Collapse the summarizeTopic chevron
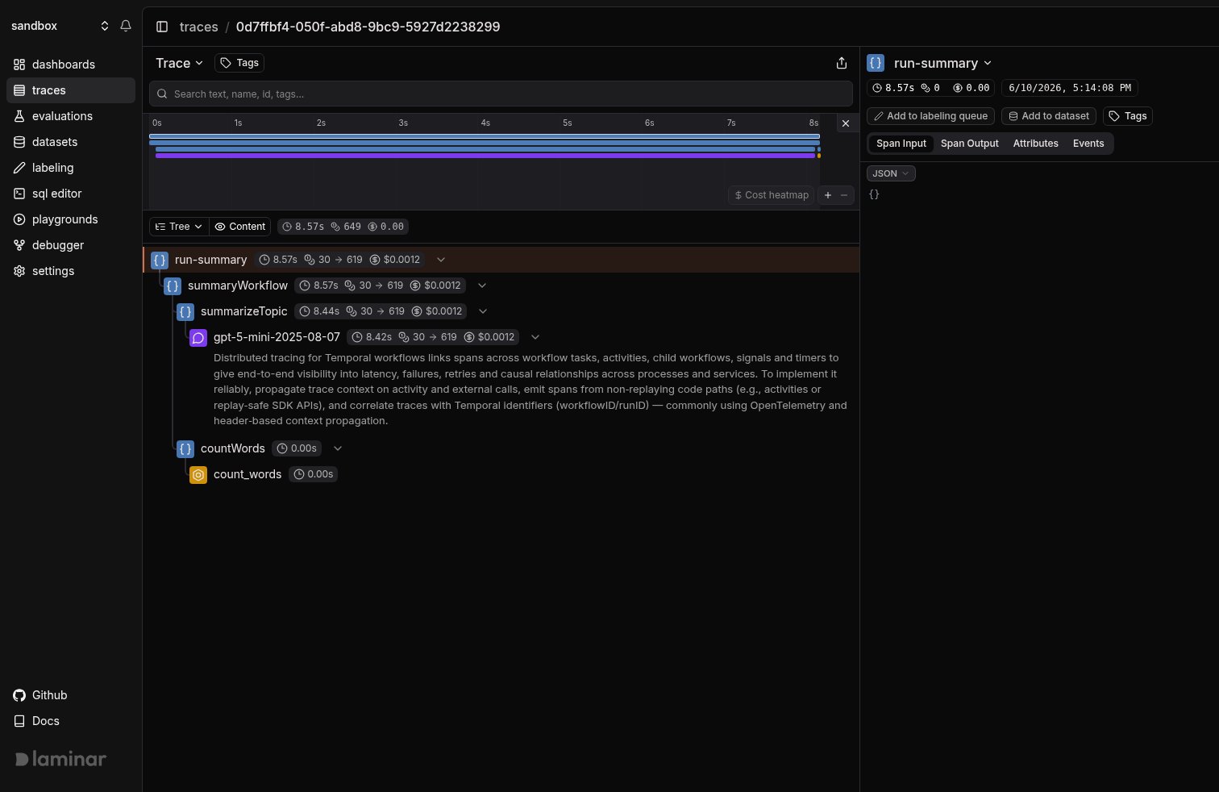The image size is (1219, 792). click(483, 311)
